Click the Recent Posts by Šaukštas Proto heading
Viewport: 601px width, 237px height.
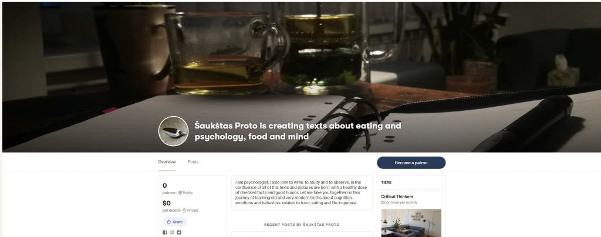(302, 225)
